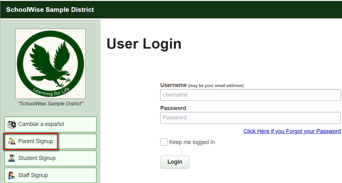342x183 pixels.
Task: Select the Student Signup text label
Action: click(37, 158)
